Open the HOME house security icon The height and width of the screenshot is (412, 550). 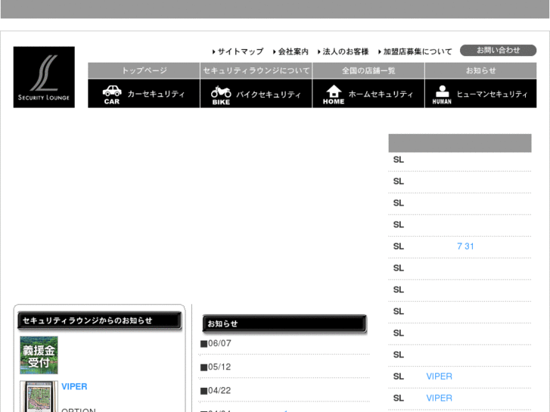334,94
